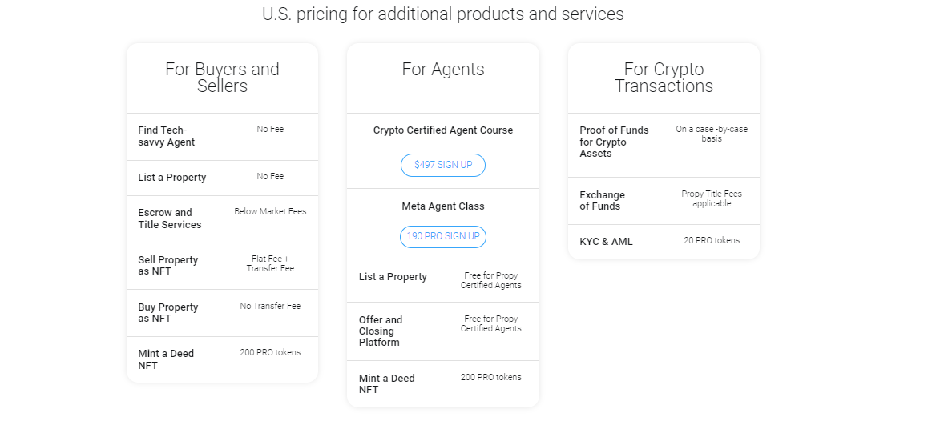Image resolution: width=928 pixels, height=437 pixels.
Task: Click the KYC & AML label
Action: 607,242
